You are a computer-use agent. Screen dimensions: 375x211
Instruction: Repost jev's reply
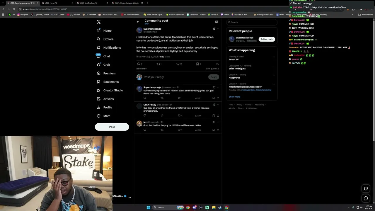162,130
